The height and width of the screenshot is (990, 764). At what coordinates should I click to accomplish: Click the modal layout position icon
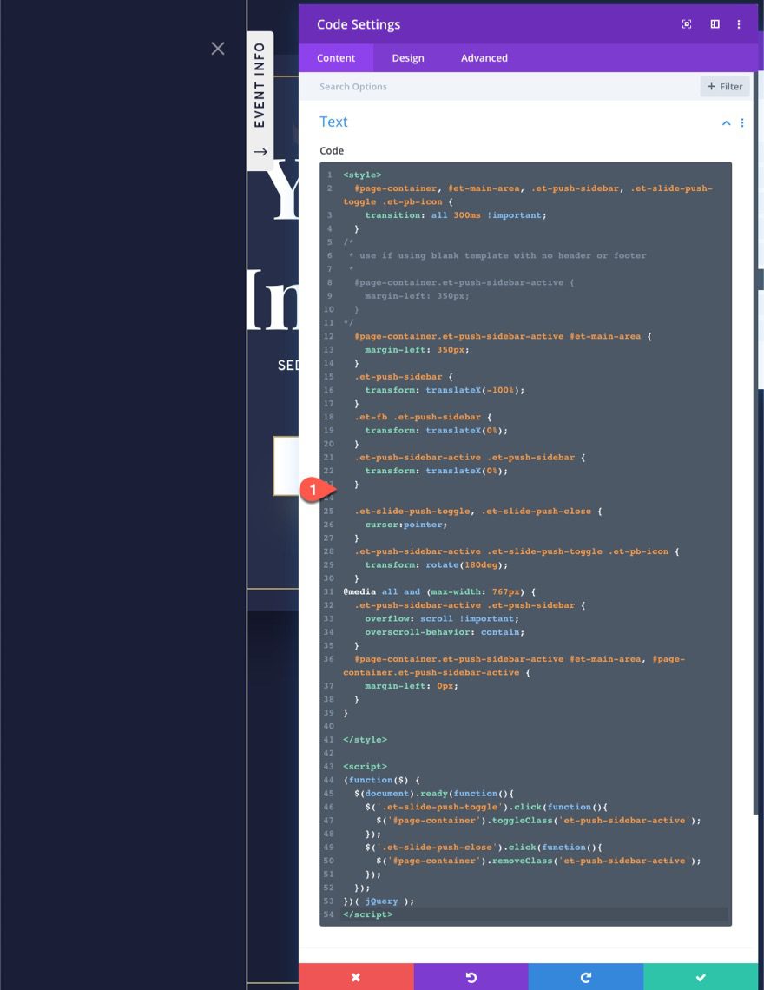(x=714, y=24)
